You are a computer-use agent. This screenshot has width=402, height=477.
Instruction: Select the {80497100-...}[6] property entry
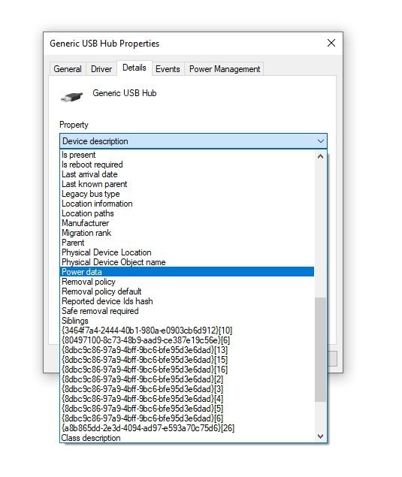187,340
